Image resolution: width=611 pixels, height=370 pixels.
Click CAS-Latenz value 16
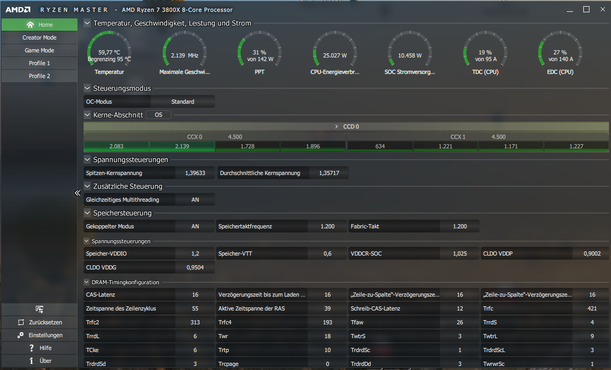195,295
